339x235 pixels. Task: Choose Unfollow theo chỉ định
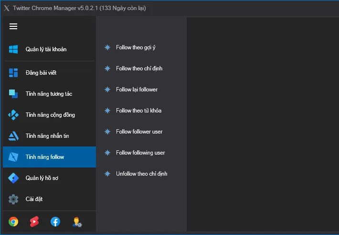[x=141, y=173]
